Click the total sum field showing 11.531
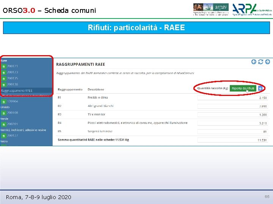The height and width of the screenshot is (204, 273). click(232, 140)
